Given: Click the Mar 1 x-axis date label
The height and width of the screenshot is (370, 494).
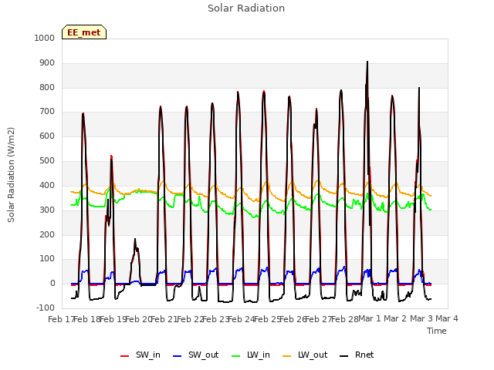Looking at the screenshot, I should click(x=370, y=318).
